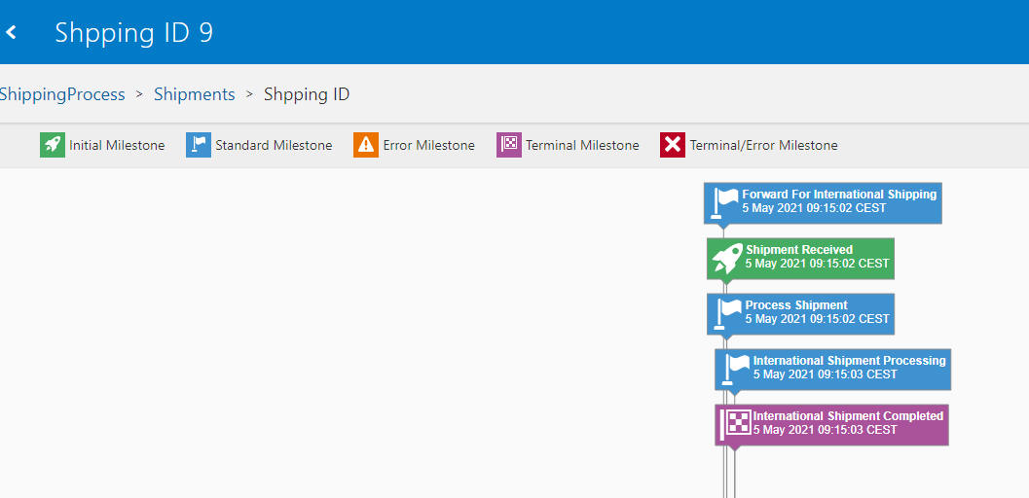Click the red X Terminal/Error Milestone legend icon
Viewport: 1029px width, 498px height.
pyautogui.click(x=673, y=145)
